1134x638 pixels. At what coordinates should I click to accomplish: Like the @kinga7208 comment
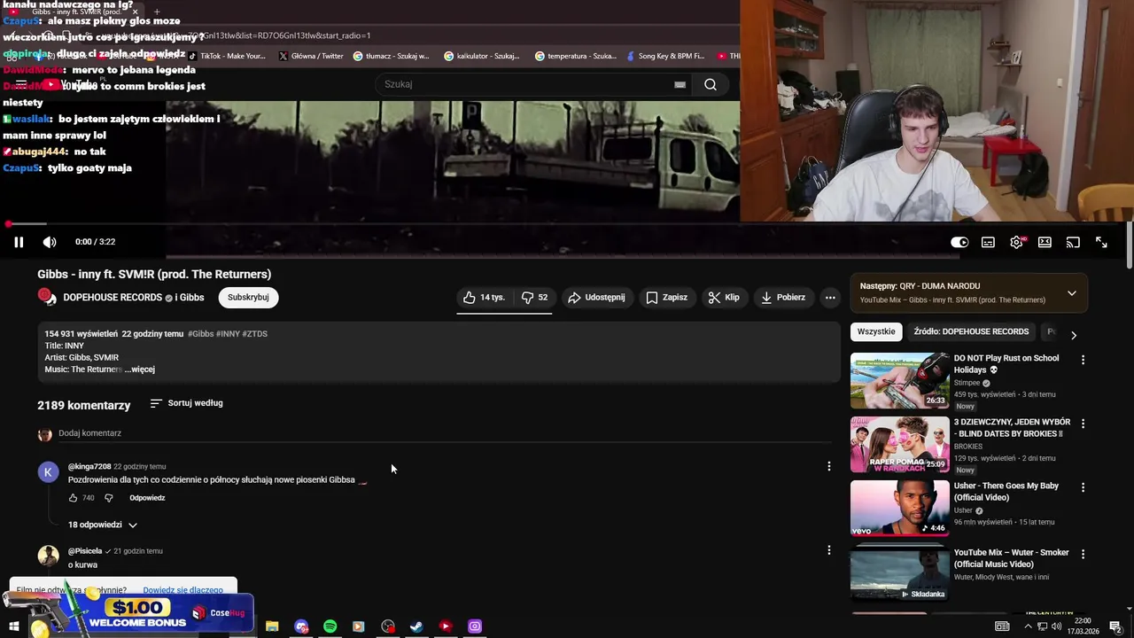73,498
